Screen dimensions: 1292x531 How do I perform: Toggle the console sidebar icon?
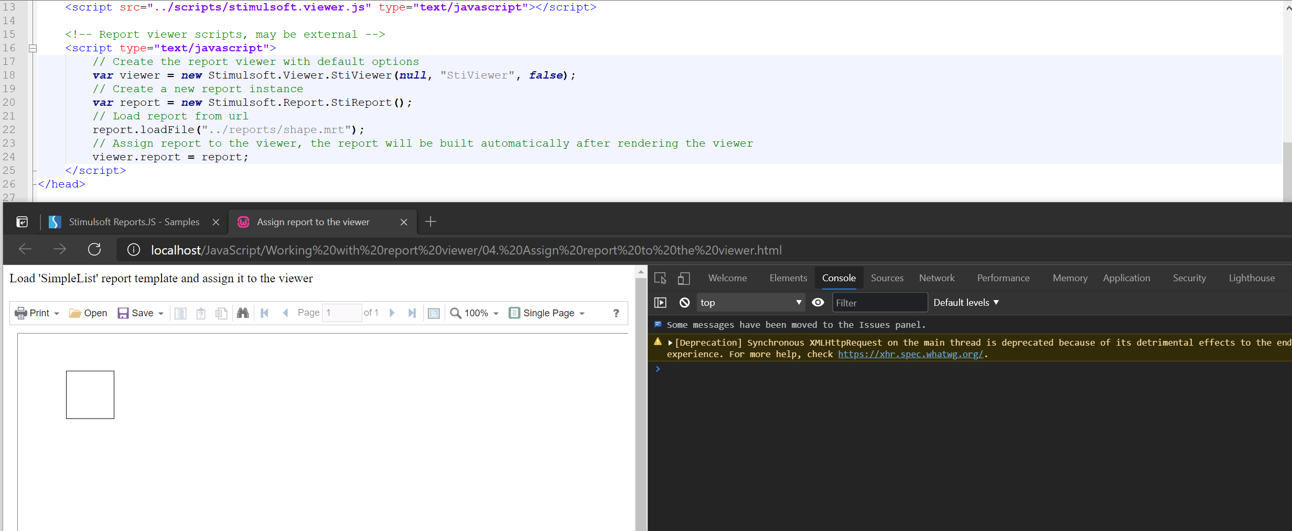click(x=660, y=303)
